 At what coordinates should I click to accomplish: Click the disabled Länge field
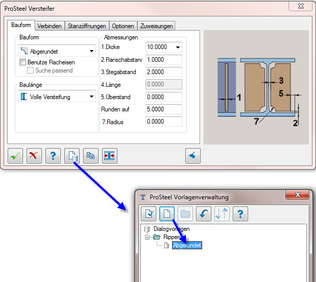164,84
